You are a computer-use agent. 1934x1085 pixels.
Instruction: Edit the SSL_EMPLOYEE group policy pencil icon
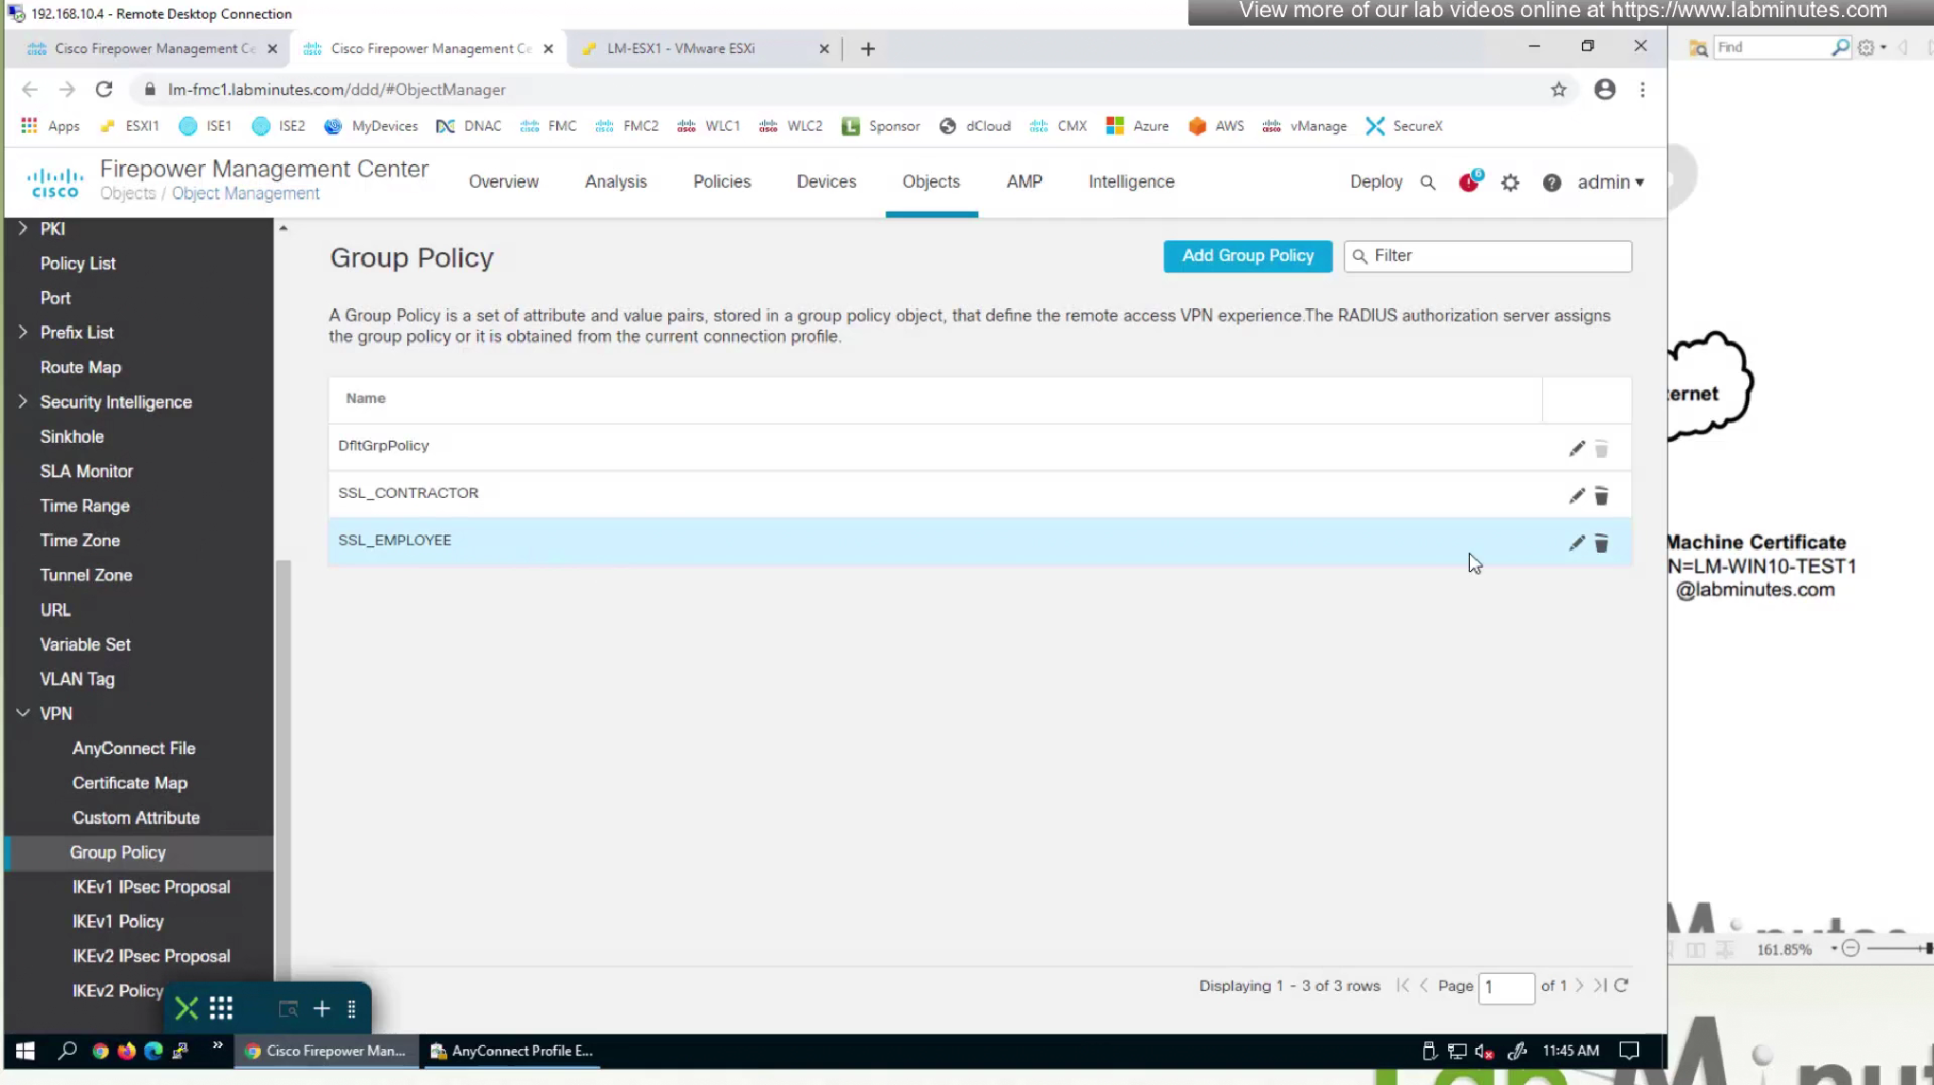(1576, 543)
